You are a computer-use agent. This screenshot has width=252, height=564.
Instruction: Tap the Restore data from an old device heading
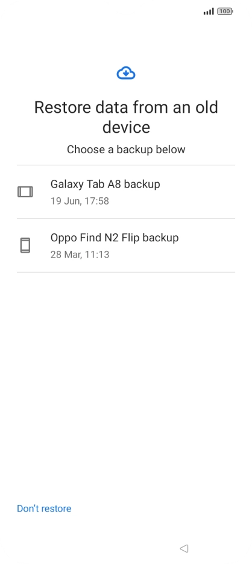(x=126, y=117)
